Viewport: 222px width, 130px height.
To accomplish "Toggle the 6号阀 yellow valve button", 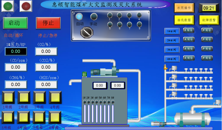I will pyautogui.click(x=24, y=118).
